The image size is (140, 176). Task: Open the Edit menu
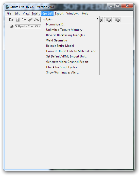[x=17, y=13]
